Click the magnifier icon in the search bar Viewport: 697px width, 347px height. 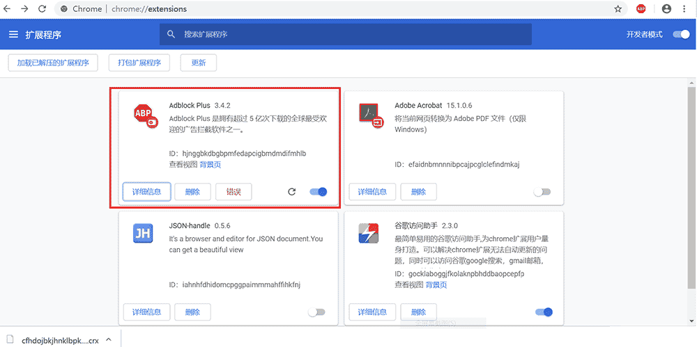pos(171,35)
